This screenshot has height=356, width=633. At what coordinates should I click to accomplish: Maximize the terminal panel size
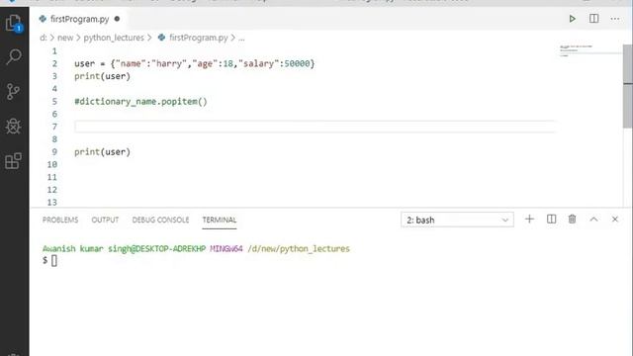(x=593, y=220)
